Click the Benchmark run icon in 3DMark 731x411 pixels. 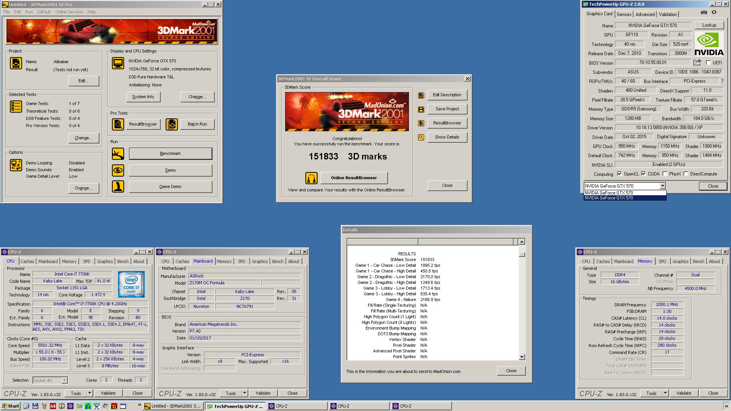pyautogui.click(x=118, y=154)
